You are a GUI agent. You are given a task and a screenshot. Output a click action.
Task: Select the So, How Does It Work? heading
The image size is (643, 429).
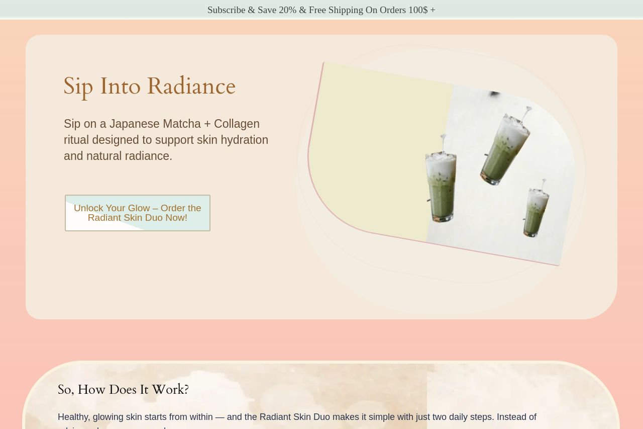123,390
